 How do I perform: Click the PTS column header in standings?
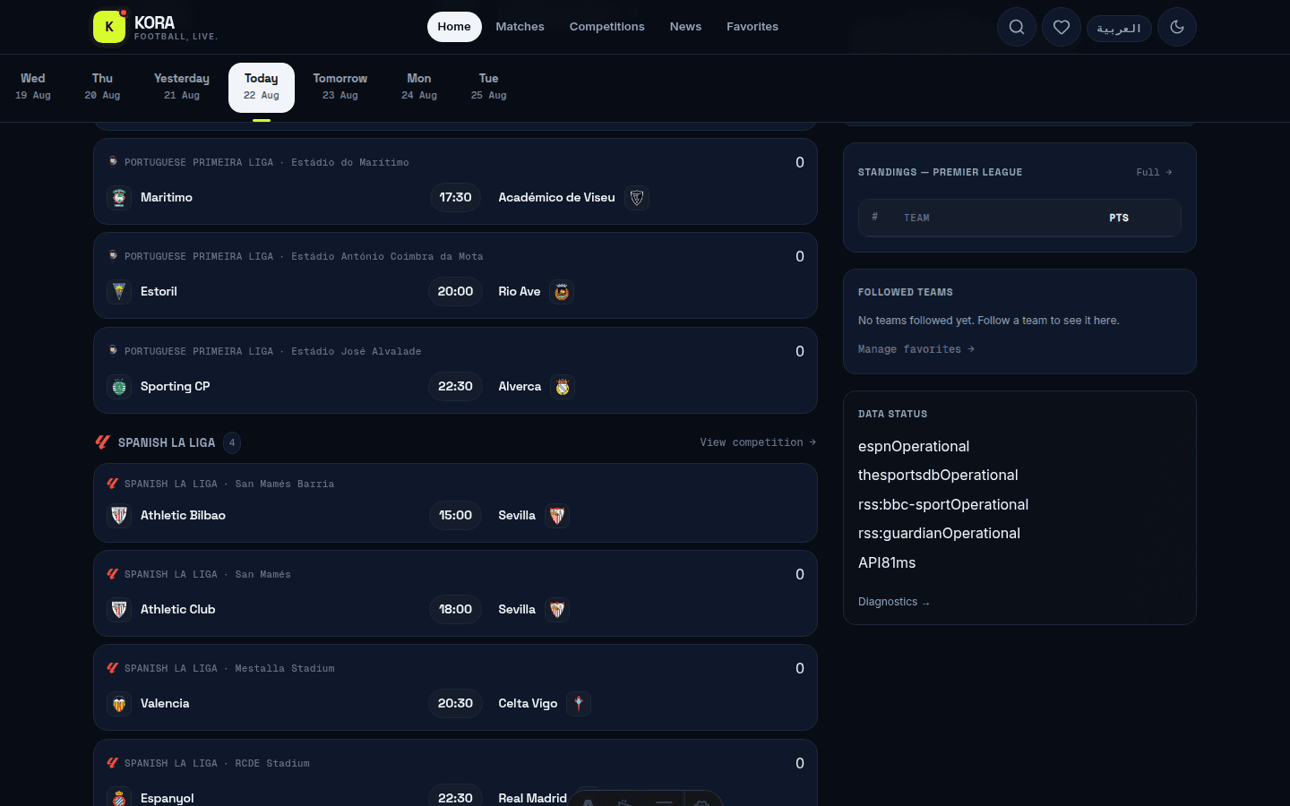[x=1119, y=218]
